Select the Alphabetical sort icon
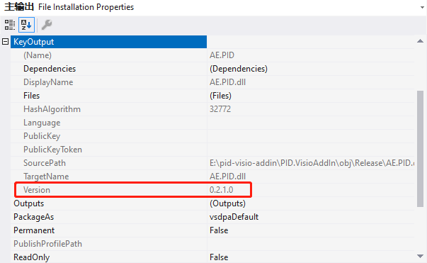The image size is (427, 263). pyautogui.click(x=26, y=25)
